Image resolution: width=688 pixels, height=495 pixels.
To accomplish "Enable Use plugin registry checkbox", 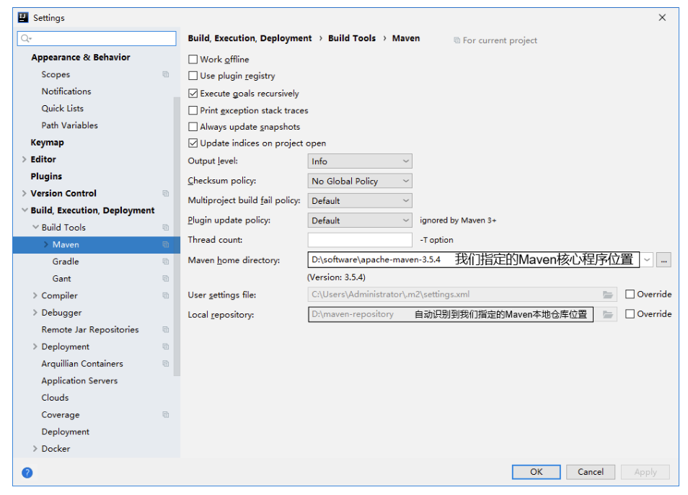I will (x=193, y=76).
